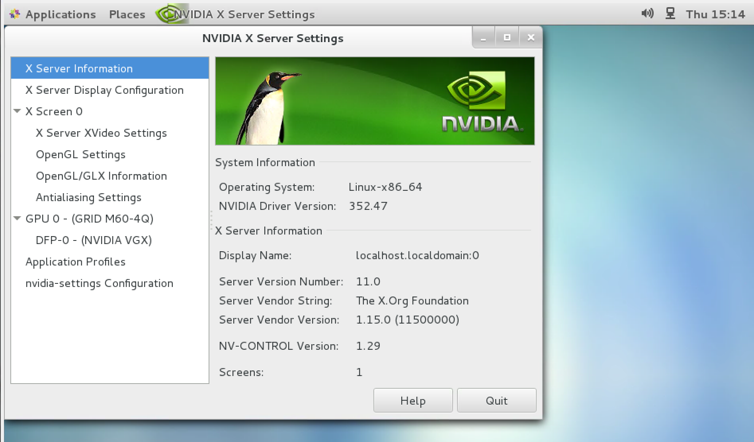Click the NVIDIA logo icon in the top panel

169,14
